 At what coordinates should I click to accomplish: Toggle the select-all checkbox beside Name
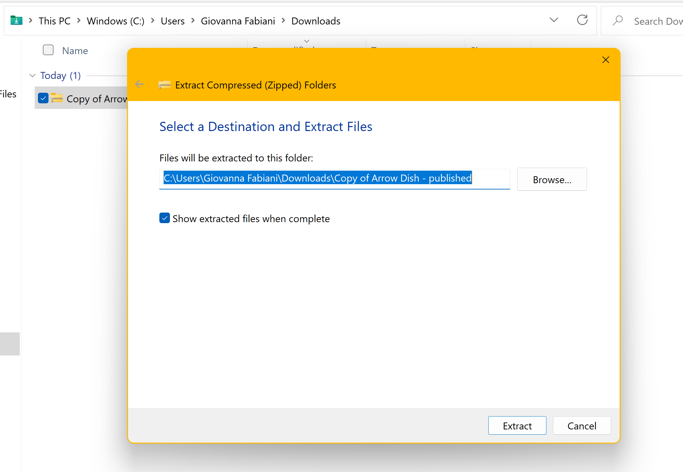point(48,50)
